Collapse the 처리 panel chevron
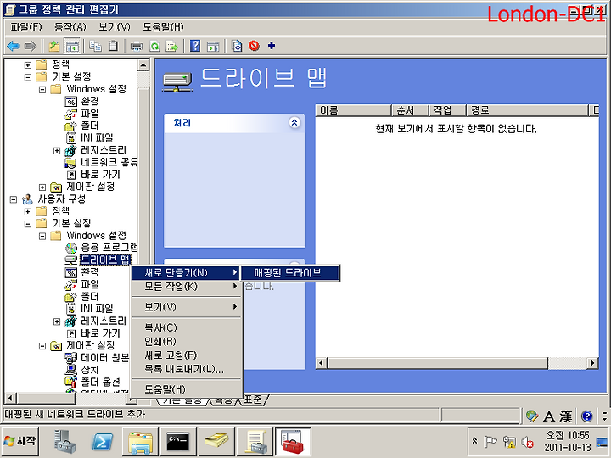Screen dimensions: 611x458 [294, 123]
